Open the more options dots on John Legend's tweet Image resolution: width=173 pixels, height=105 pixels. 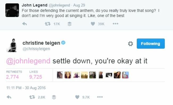116,24
